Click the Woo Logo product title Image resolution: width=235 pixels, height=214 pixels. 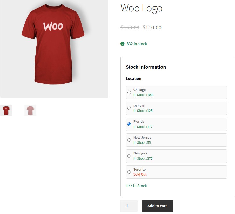tap(141, 8)
